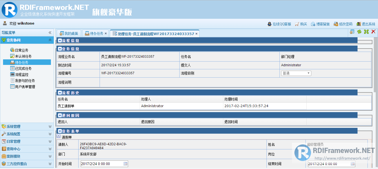
Task: Expand the 查询中心 accordion section
Action: coord(27,149)
